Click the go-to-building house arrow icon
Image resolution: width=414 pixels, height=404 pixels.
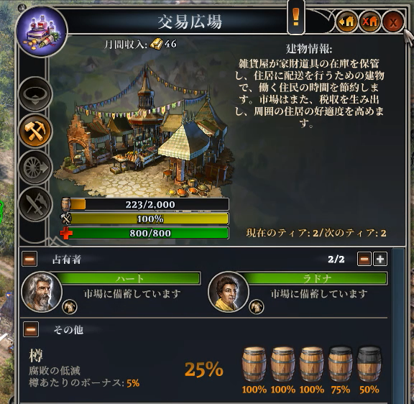346,22
